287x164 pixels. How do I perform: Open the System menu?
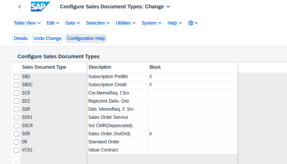[x=151, y=23]
